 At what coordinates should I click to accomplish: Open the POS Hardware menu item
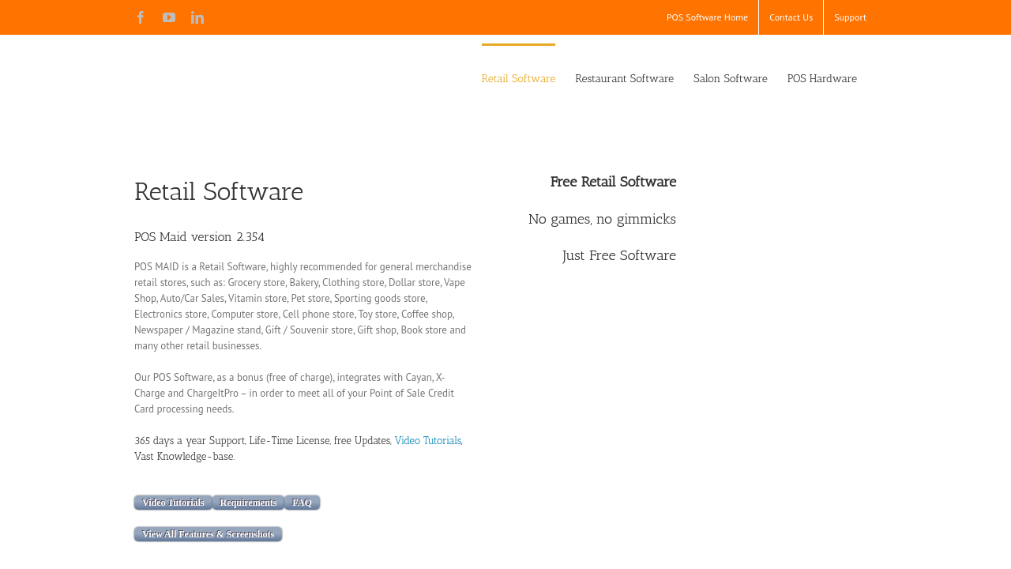click(x=821, y=78)
